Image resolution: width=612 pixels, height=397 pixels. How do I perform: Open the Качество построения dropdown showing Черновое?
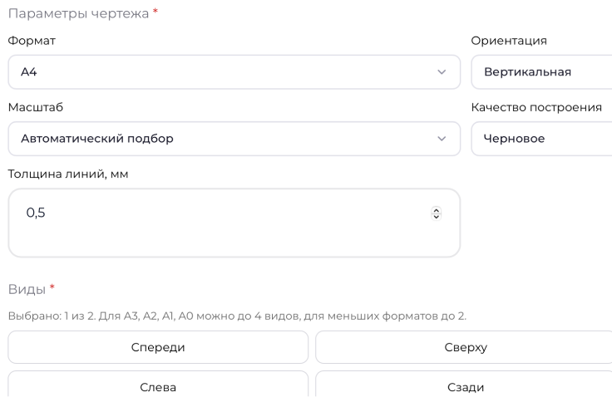[540, 139]
